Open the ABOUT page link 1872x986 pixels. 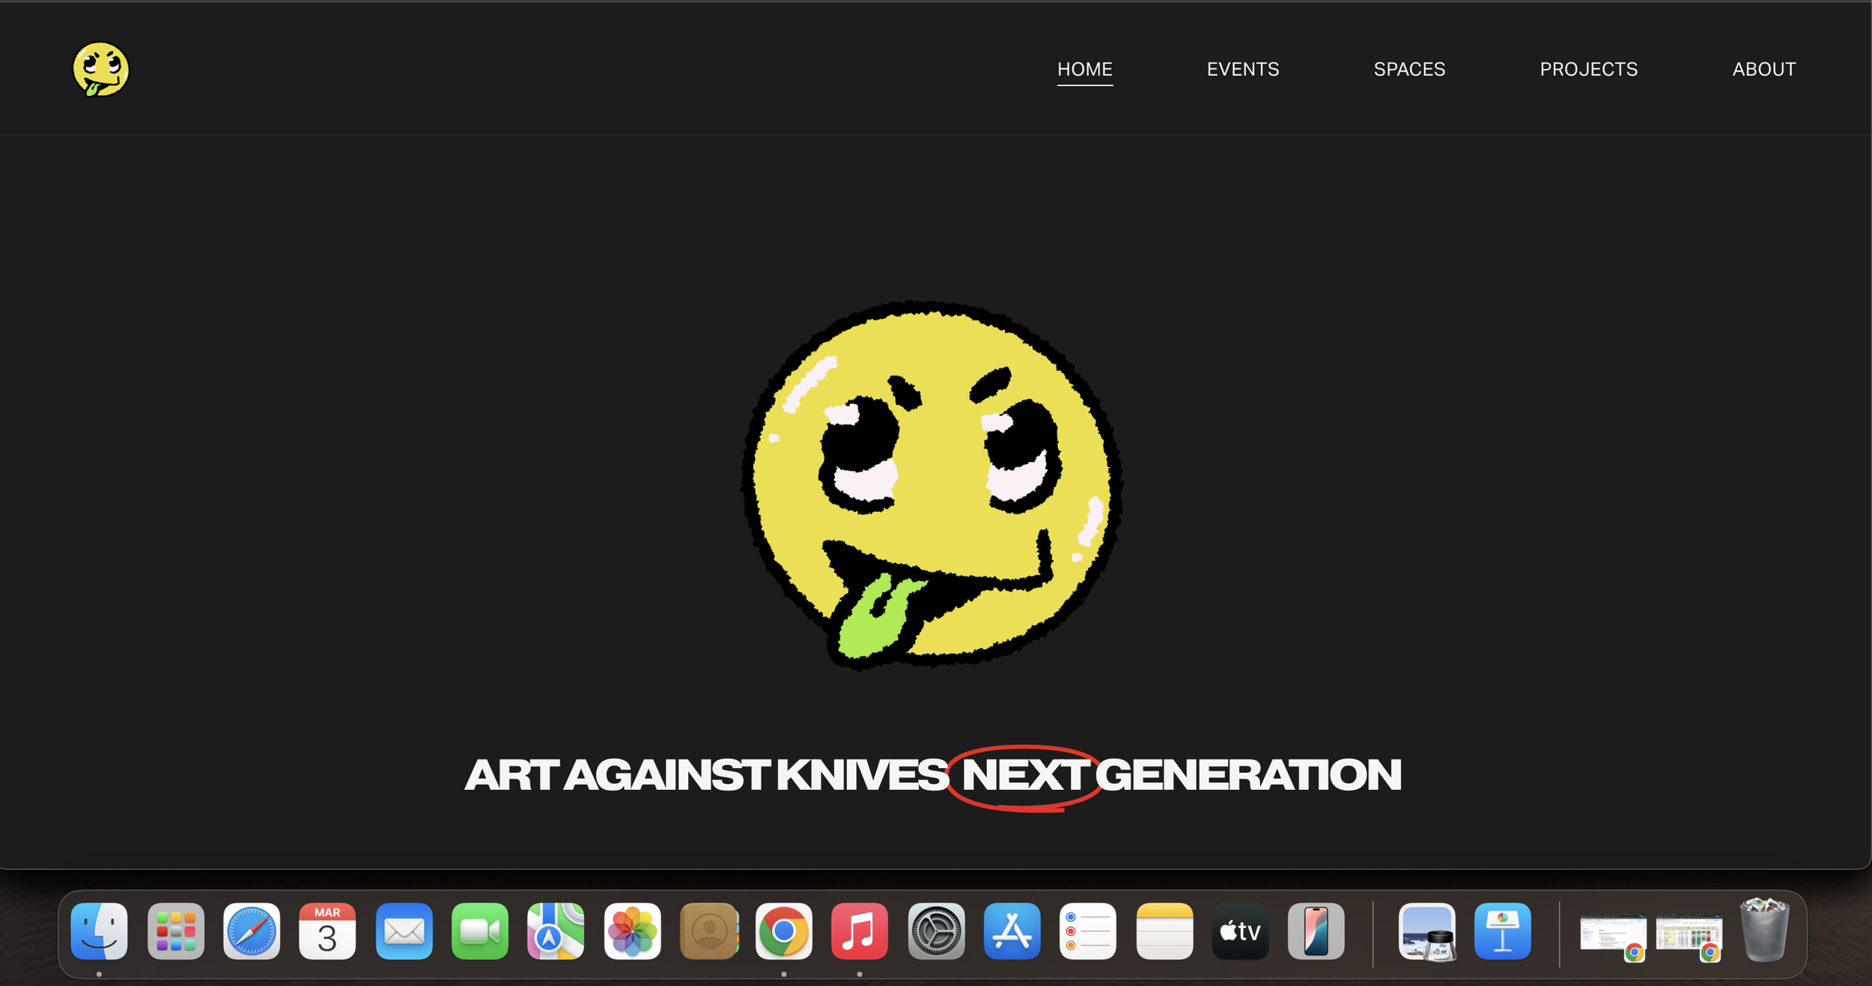coord(1763,69)
